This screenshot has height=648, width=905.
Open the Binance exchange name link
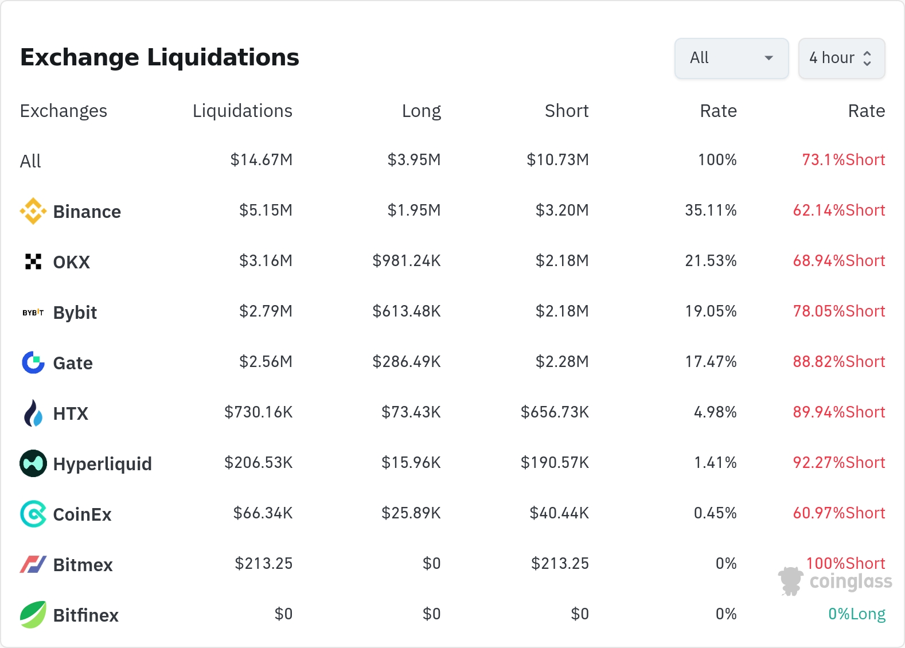tap(87, 212)
